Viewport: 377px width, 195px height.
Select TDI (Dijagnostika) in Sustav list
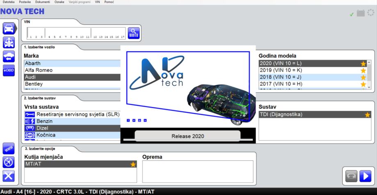tap(315, 114)
